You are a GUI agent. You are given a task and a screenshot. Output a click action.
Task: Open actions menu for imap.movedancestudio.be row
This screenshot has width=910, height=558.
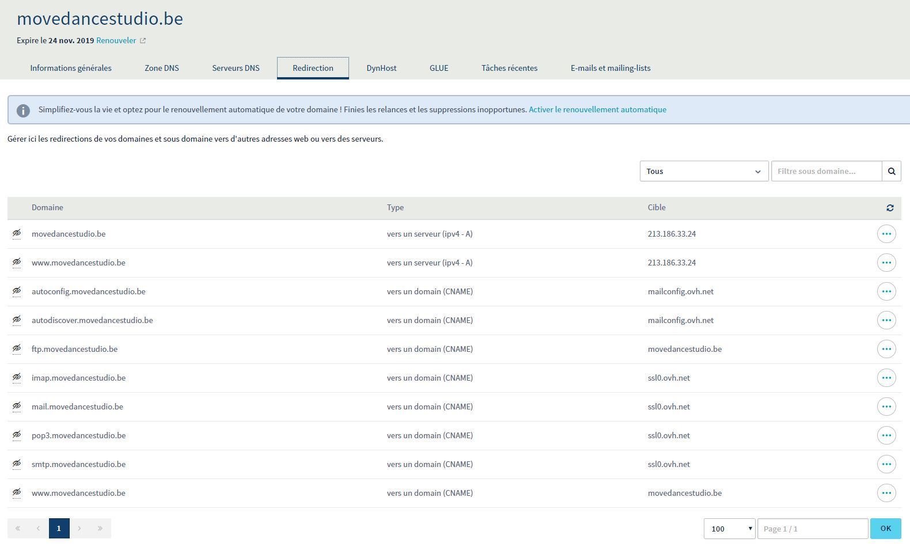click(886, 378)
